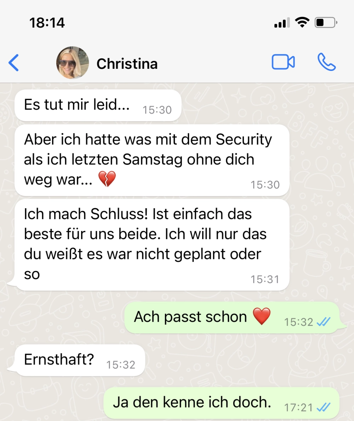
Task: Select 'Ja den kenne ich doch.' message
Action: (x=221, y=403)
